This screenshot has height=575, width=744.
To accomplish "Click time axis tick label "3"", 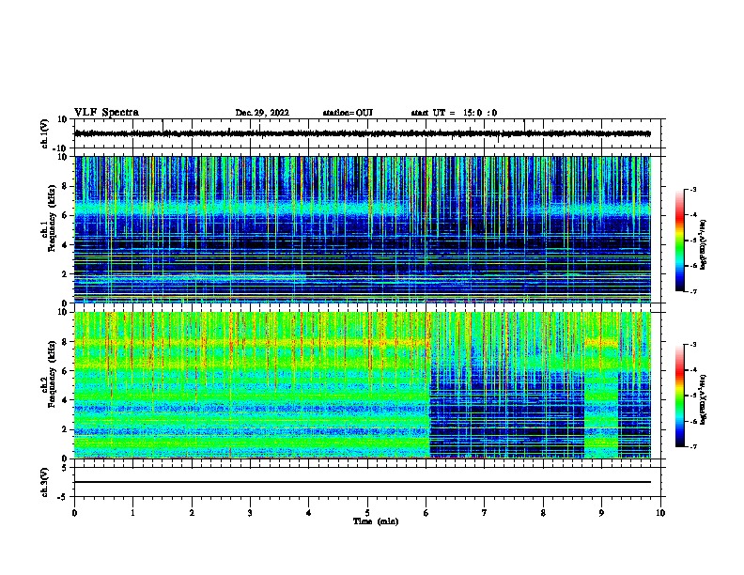I will point(250,513).
